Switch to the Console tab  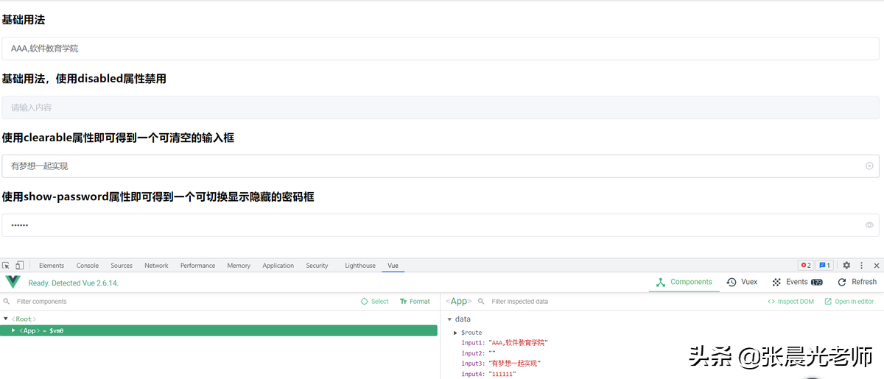88,266
